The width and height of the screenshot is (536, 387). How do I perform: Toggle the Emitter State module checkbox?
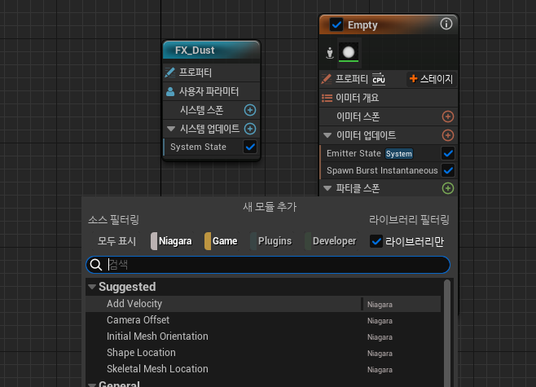point(448,153)
